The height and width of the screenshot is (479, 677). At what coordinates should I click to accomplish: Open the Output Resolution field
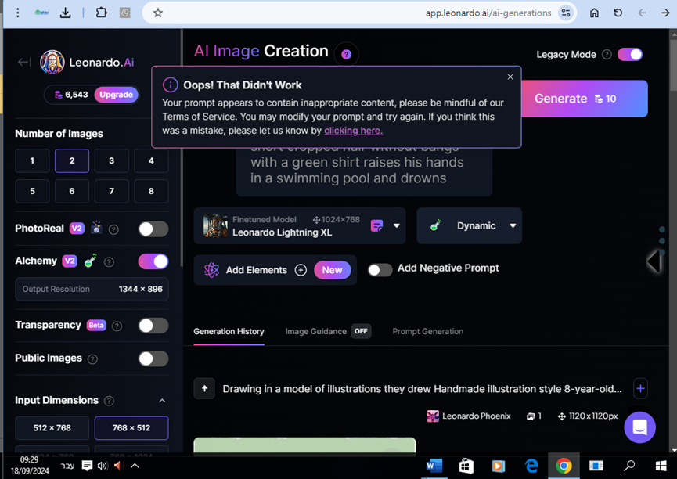tap(92, 289)
